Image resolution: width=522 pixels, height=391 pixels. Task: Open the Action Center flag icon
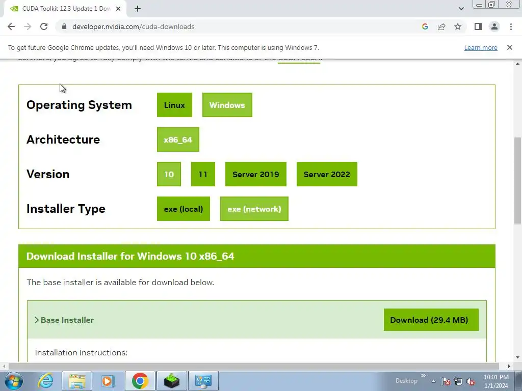point(446,381)
